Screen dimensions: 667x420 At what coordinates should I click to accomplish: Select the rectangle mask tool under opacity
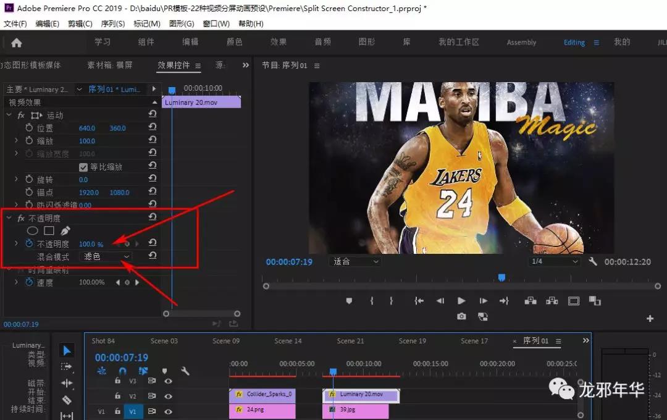click(x=49, y=230)
